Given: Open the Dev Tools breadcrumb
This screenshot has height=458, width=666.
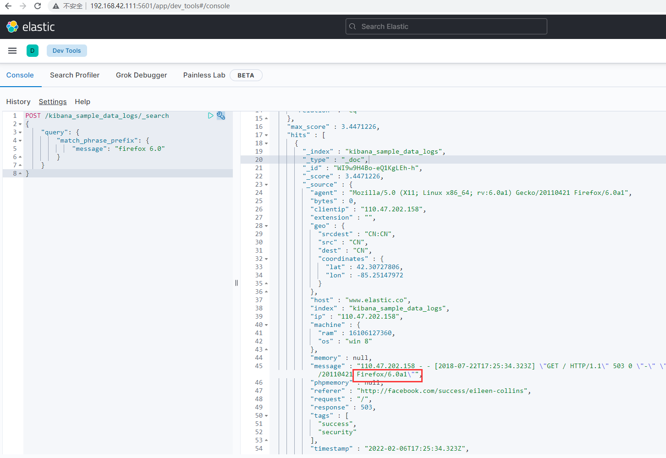Looking at the screenshot, I should point(67,51).
